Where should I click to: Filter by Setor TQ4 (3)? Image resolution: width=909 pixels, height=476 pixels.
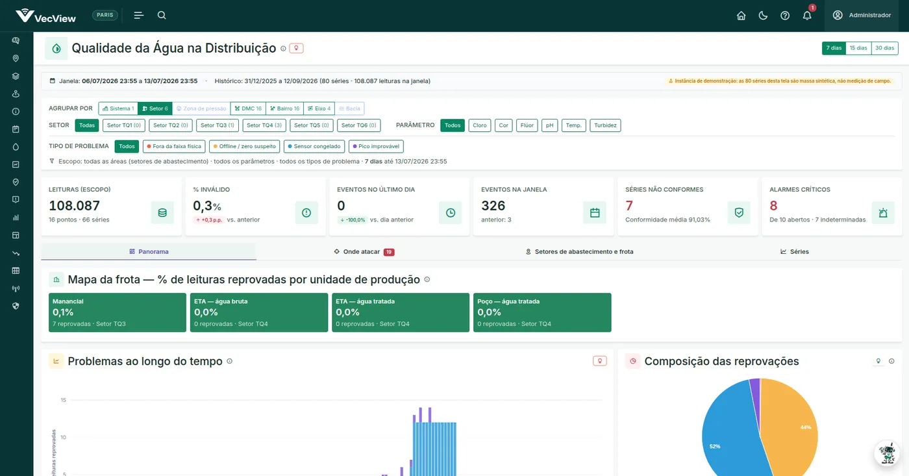264,125
